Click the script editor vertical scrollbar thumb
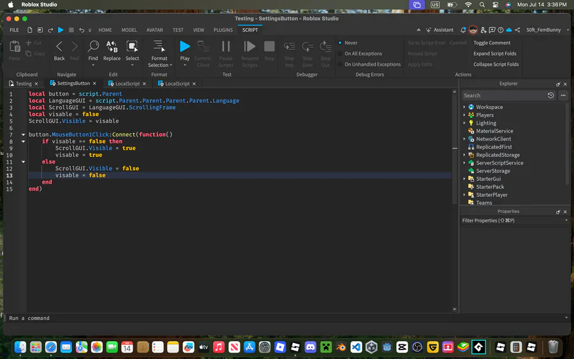574x359 pixels. [x=455, y=148]
